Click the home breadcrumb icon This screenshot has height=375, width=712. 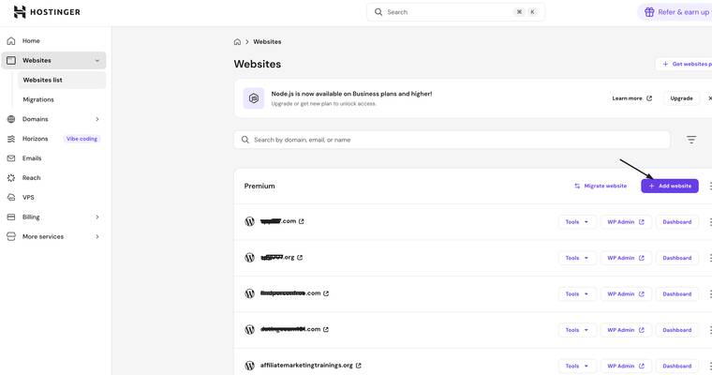pyautogui.click(x=238, y=42)
